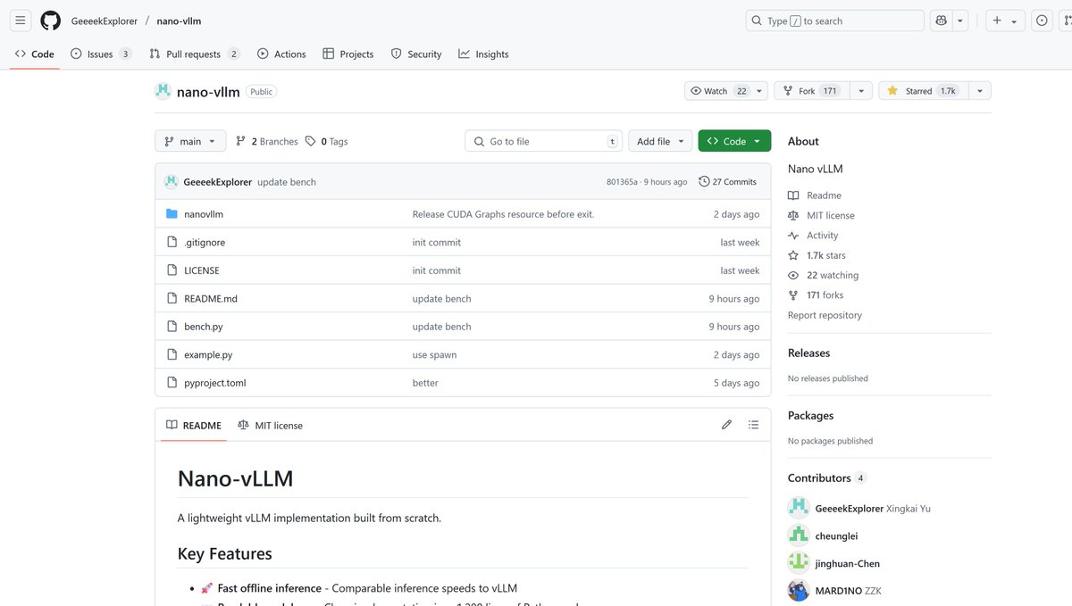Image resolution: width=1072 pixels, height=606 pixels.
Task: Click the GeeeekExplorer owner breadcrumb link
Action: tap(104, 21)
